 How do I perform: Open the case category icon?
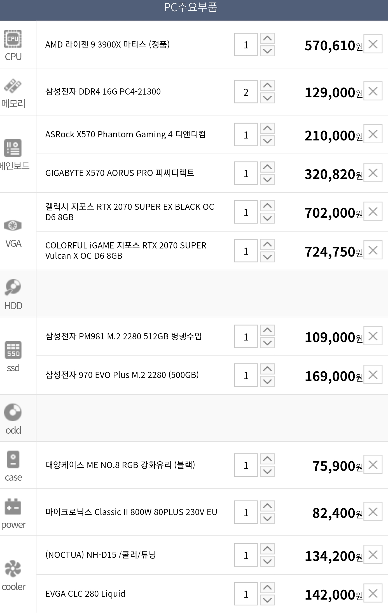13,459
